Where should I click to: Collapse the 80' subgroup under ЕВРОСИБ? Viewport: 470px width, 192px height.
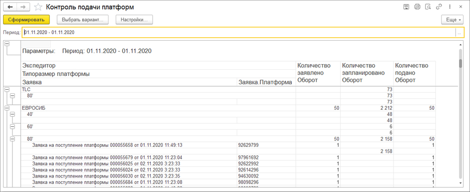click(x=13, y=139)
